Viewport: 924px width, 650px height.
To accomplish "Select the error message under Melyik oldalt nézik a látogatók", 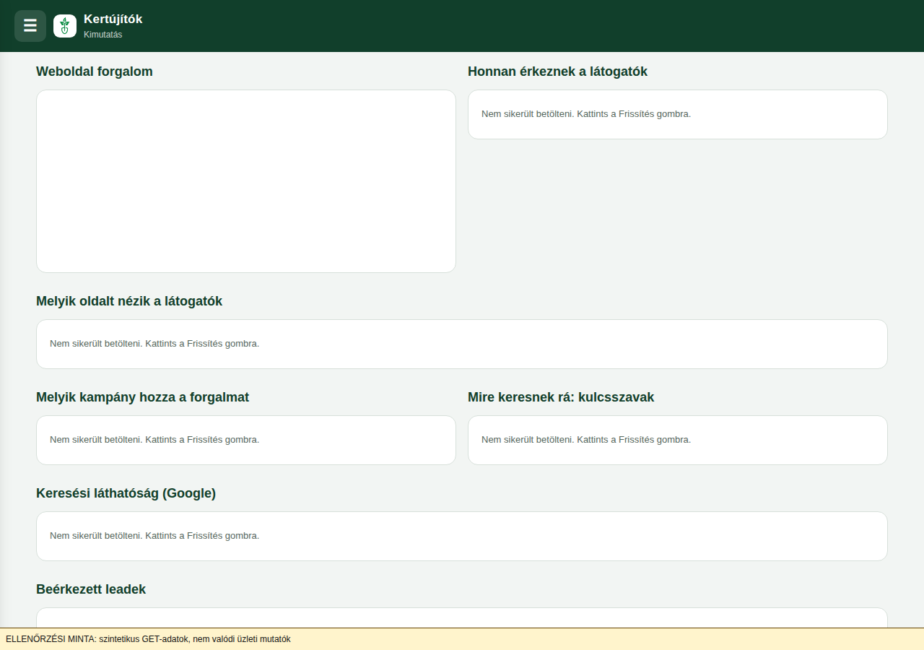I will click(x=154, y=344).
